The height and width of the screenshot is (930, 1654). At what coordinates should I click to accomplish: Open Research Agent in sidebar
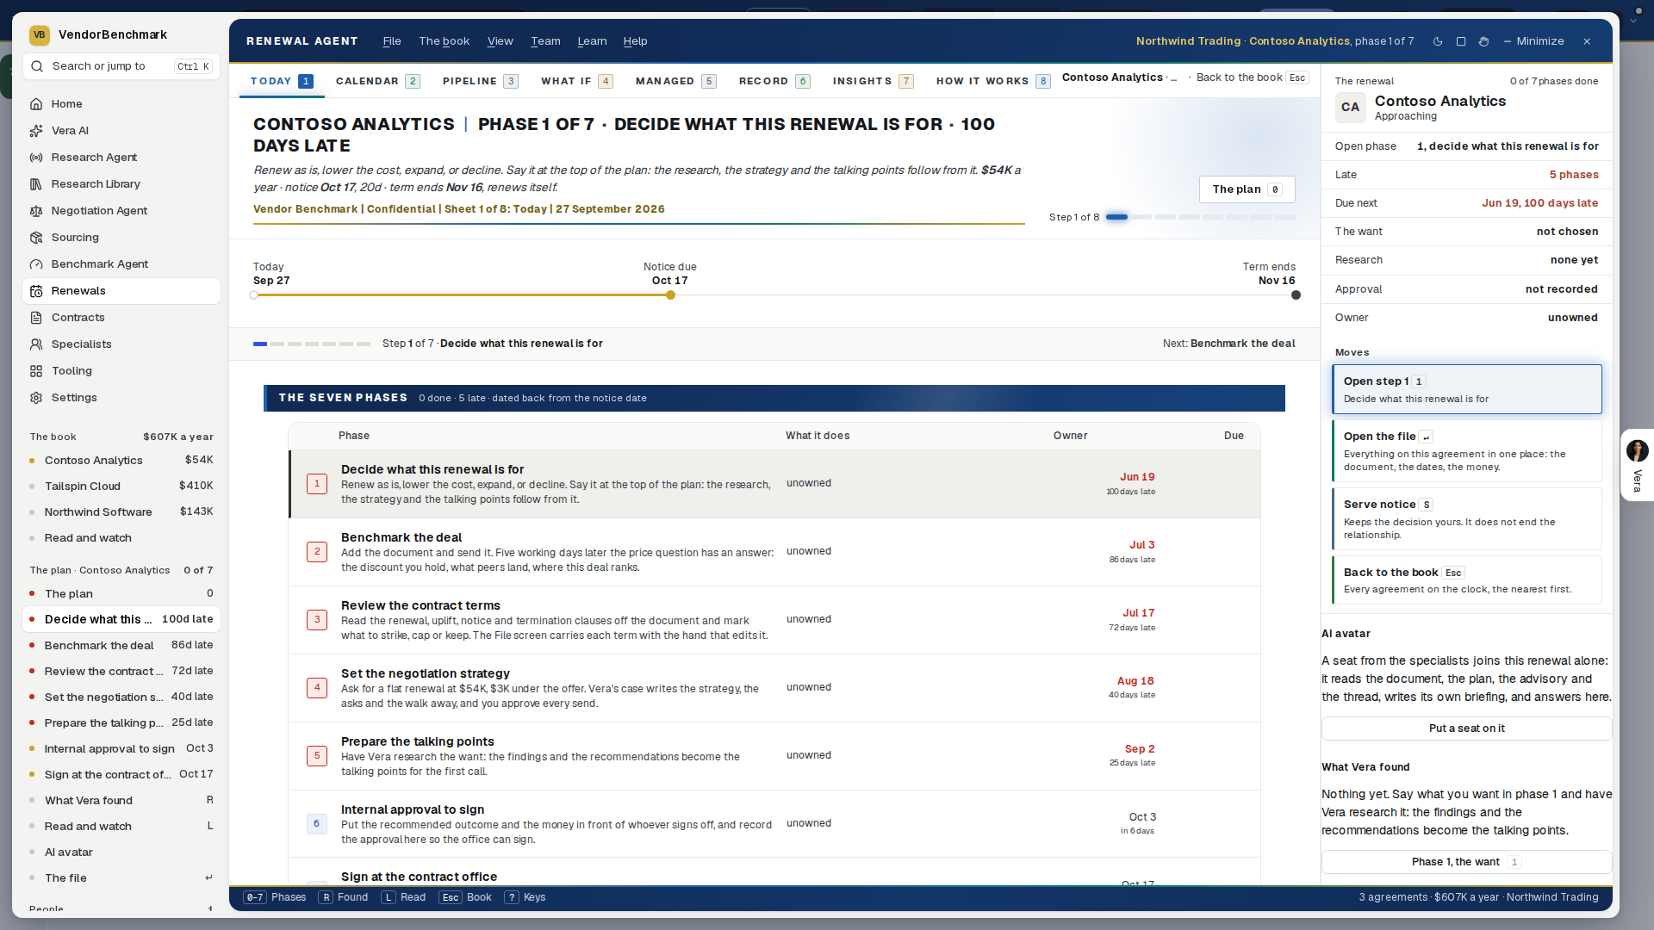point(121,157)
